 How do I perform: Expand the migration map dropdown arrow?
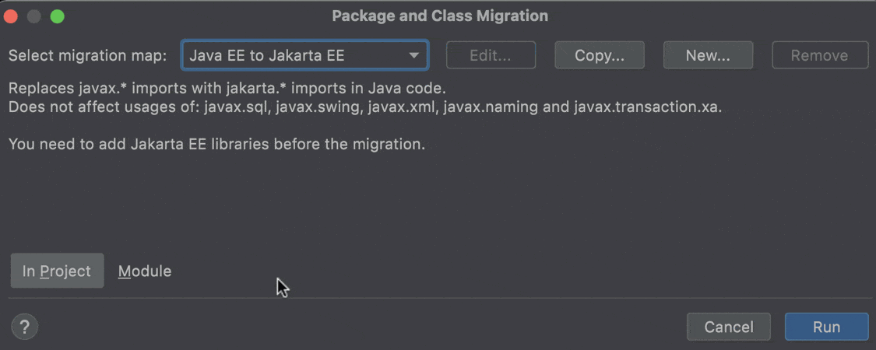tap(413, 56)
